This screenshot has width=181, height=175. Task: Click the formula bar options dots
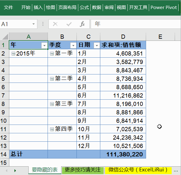pyautogui.click(x=43, y=24)
